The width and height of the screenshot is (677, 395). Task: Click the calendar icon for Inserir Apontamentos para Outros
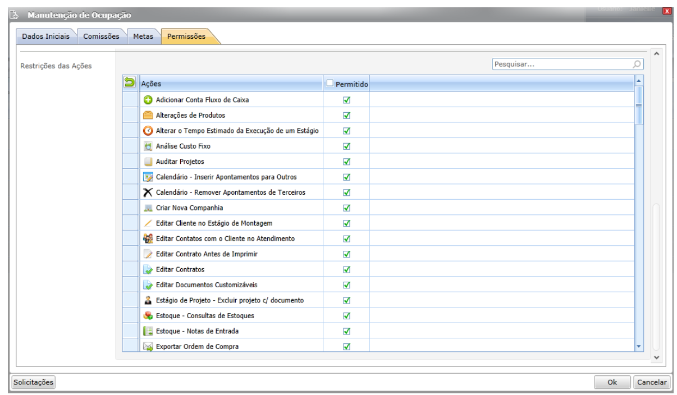point(147,177)
